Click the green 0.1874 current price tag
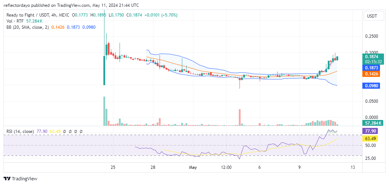 (371, 56)
